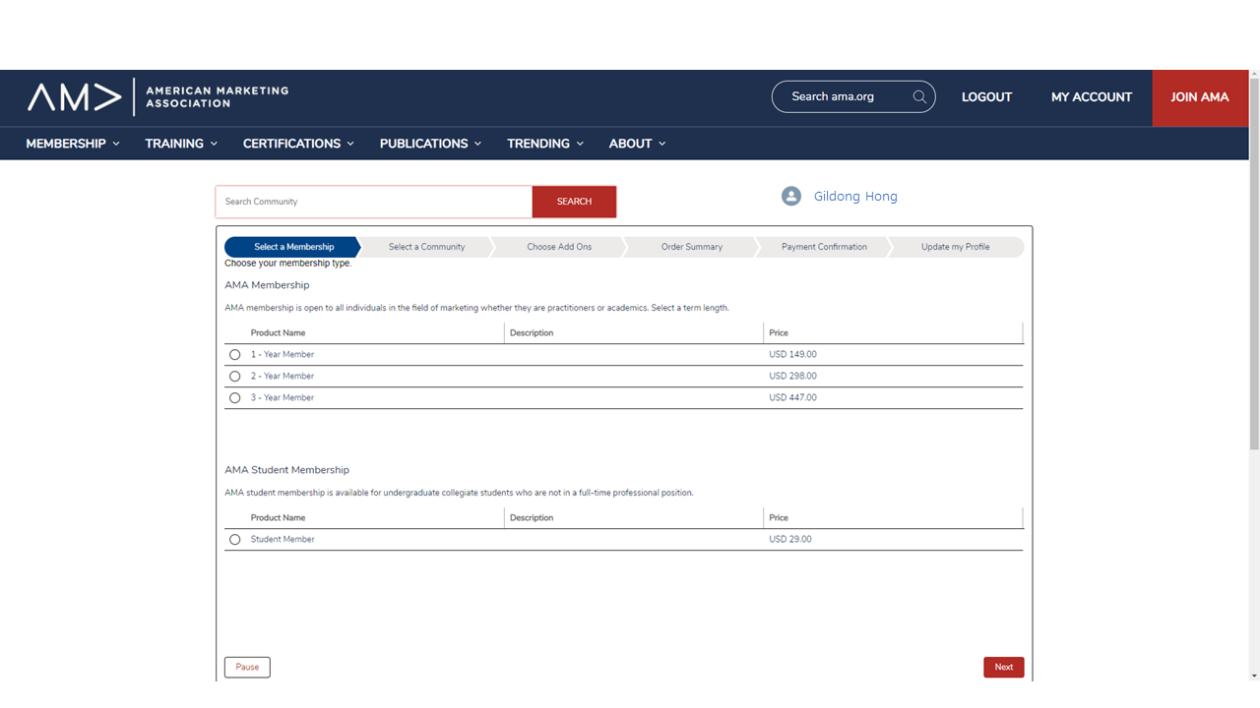This screenshot has height=708, width=1260.
Task: Focus the Search Community input field
Action: 374,202
